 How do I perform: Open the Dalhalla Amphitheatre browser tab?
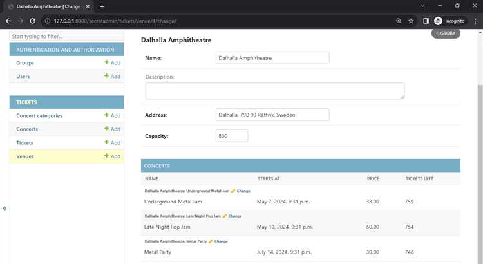[x=48, y=6]
